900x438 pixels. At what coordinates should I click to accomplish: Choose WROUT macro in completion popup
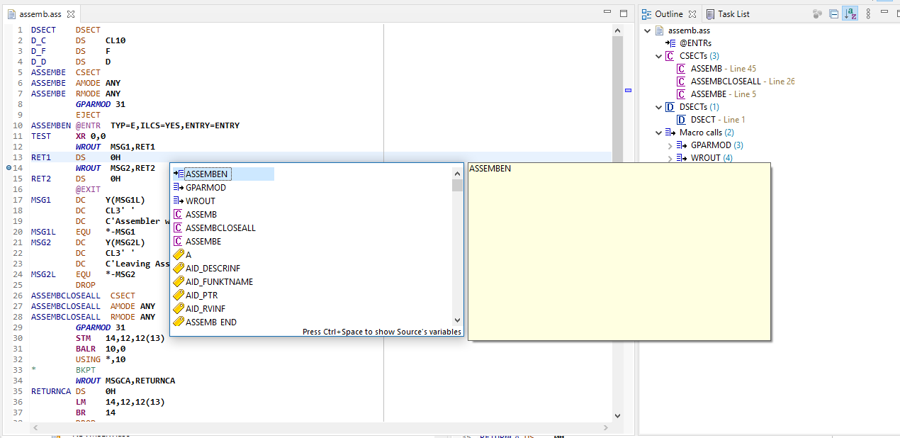tap(200, 201)
